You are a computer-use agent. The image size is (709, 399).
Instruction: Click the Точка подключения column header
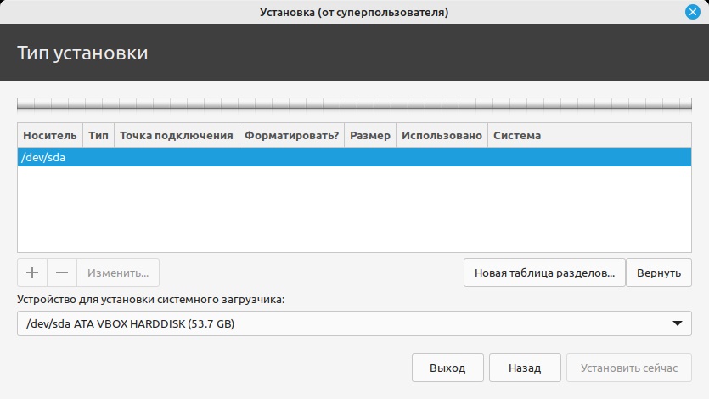pos(177,136)
